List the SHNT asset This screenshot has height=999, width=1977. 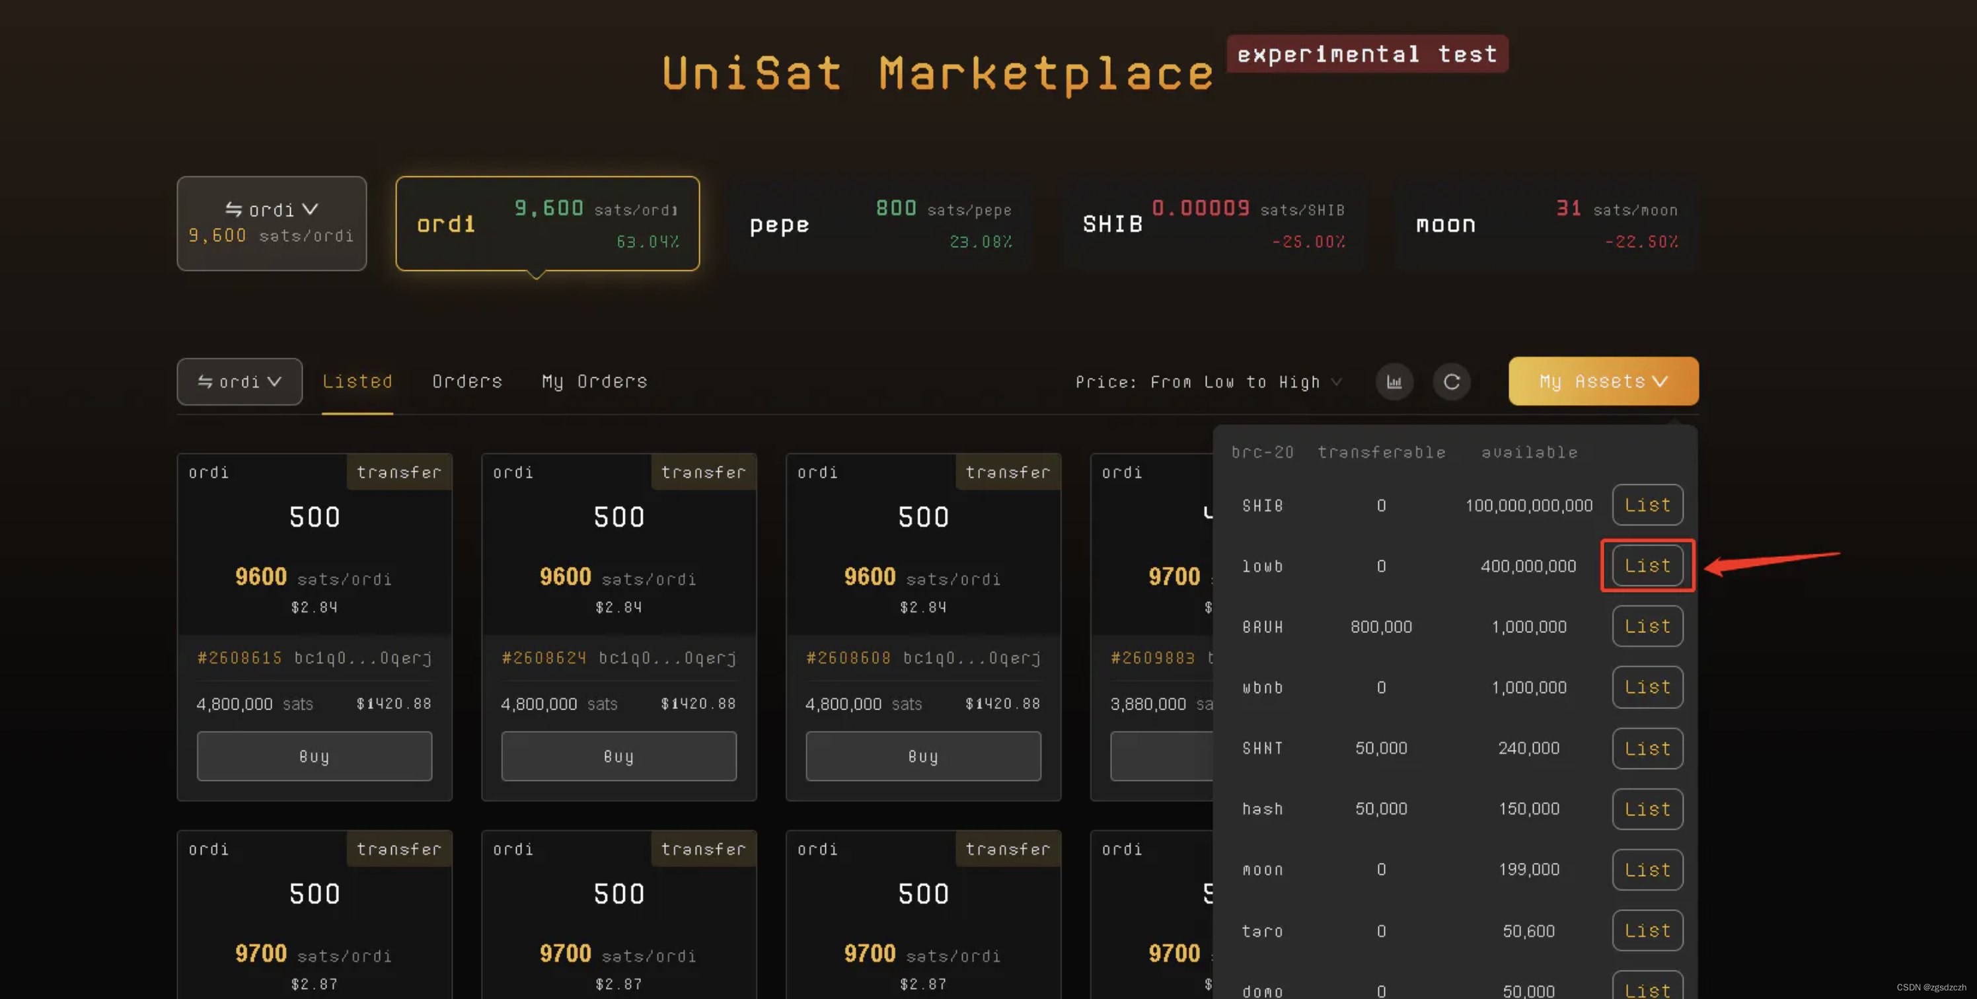tap(1647, 748)
